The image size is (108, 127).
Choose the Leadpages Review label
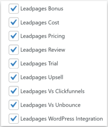coord(43,50)
